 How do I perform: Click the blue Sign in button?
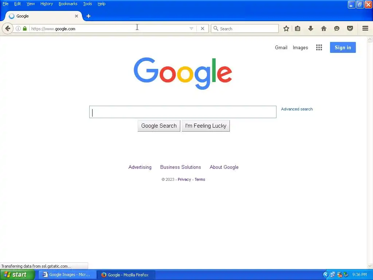coord(343,47)
